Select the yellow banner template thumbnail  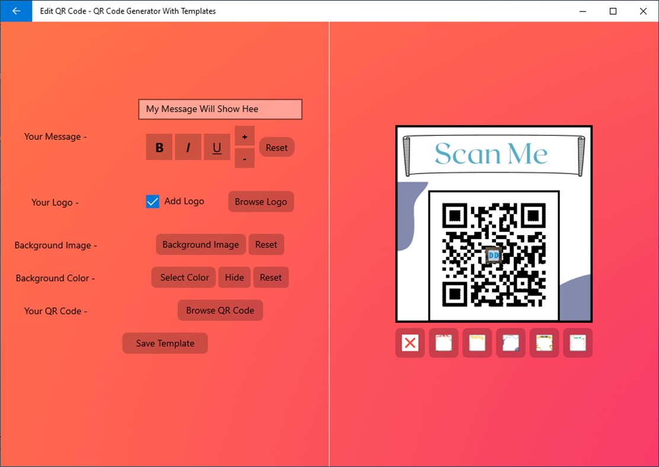(x=478, y=343)
